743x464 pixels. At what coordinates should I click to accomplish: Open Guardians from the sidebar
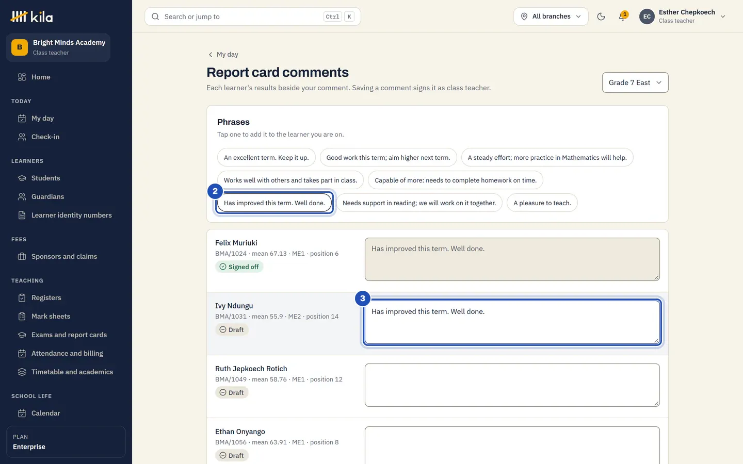(x=66, y=196)
